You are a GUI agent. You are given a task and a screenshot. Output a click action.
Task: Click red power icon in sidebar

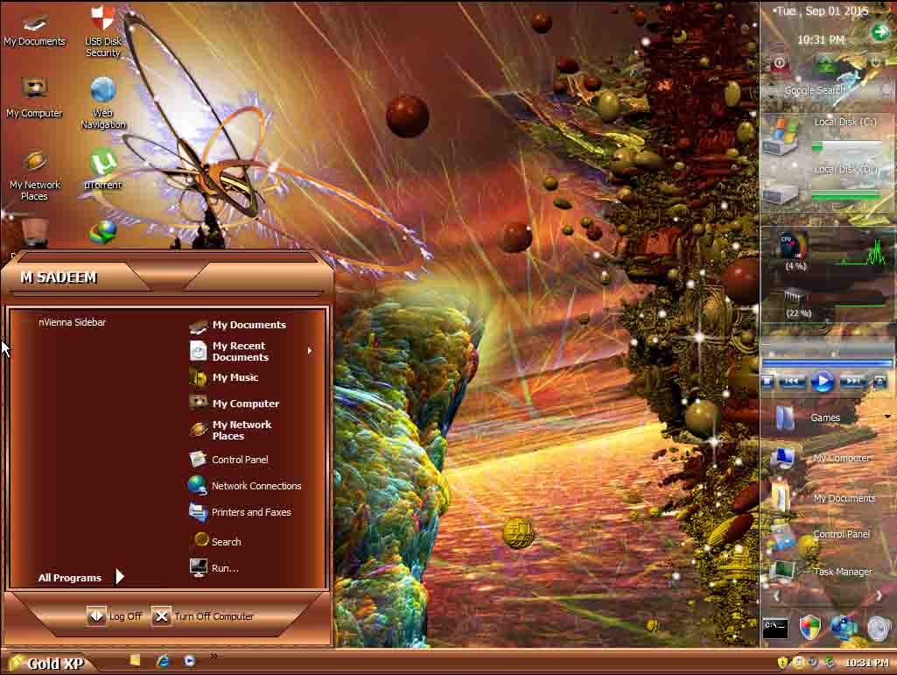tap(779, 62)
